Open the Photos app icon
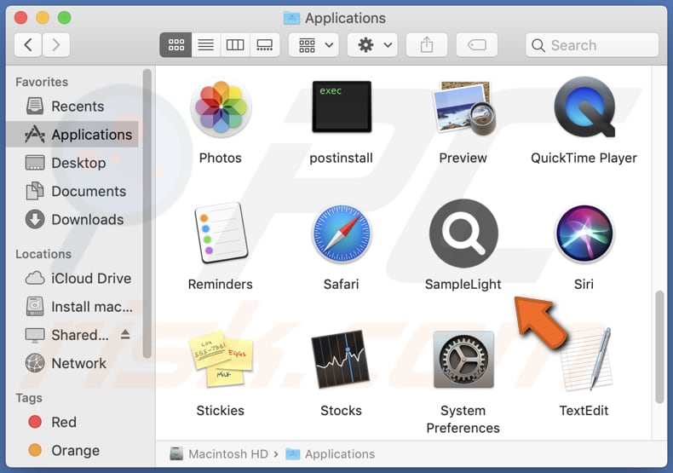The image size is (673, 473). (220, 108)
